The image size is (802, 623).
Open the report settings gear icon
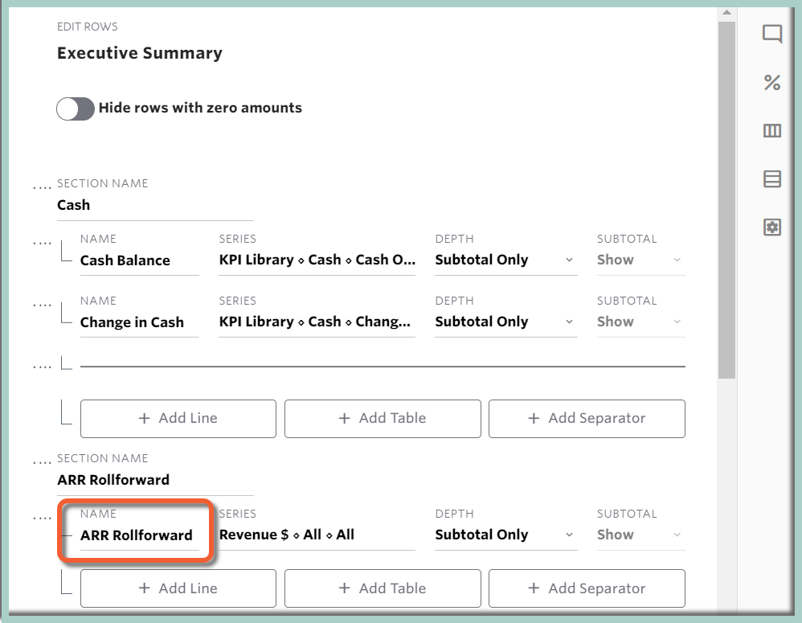[x=771, y=227]
